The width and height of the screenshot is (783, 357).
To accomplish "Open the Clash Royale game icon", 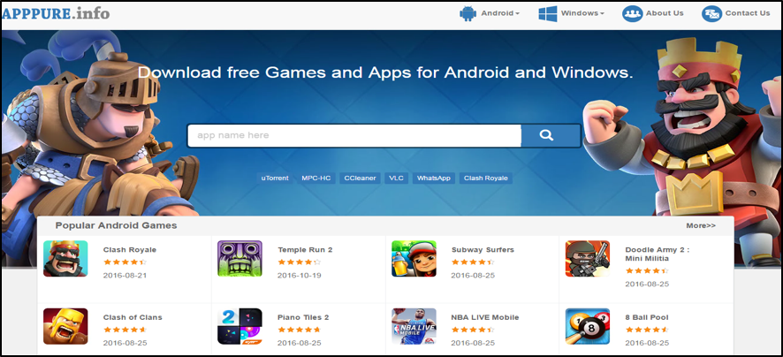I will [65, 259].
